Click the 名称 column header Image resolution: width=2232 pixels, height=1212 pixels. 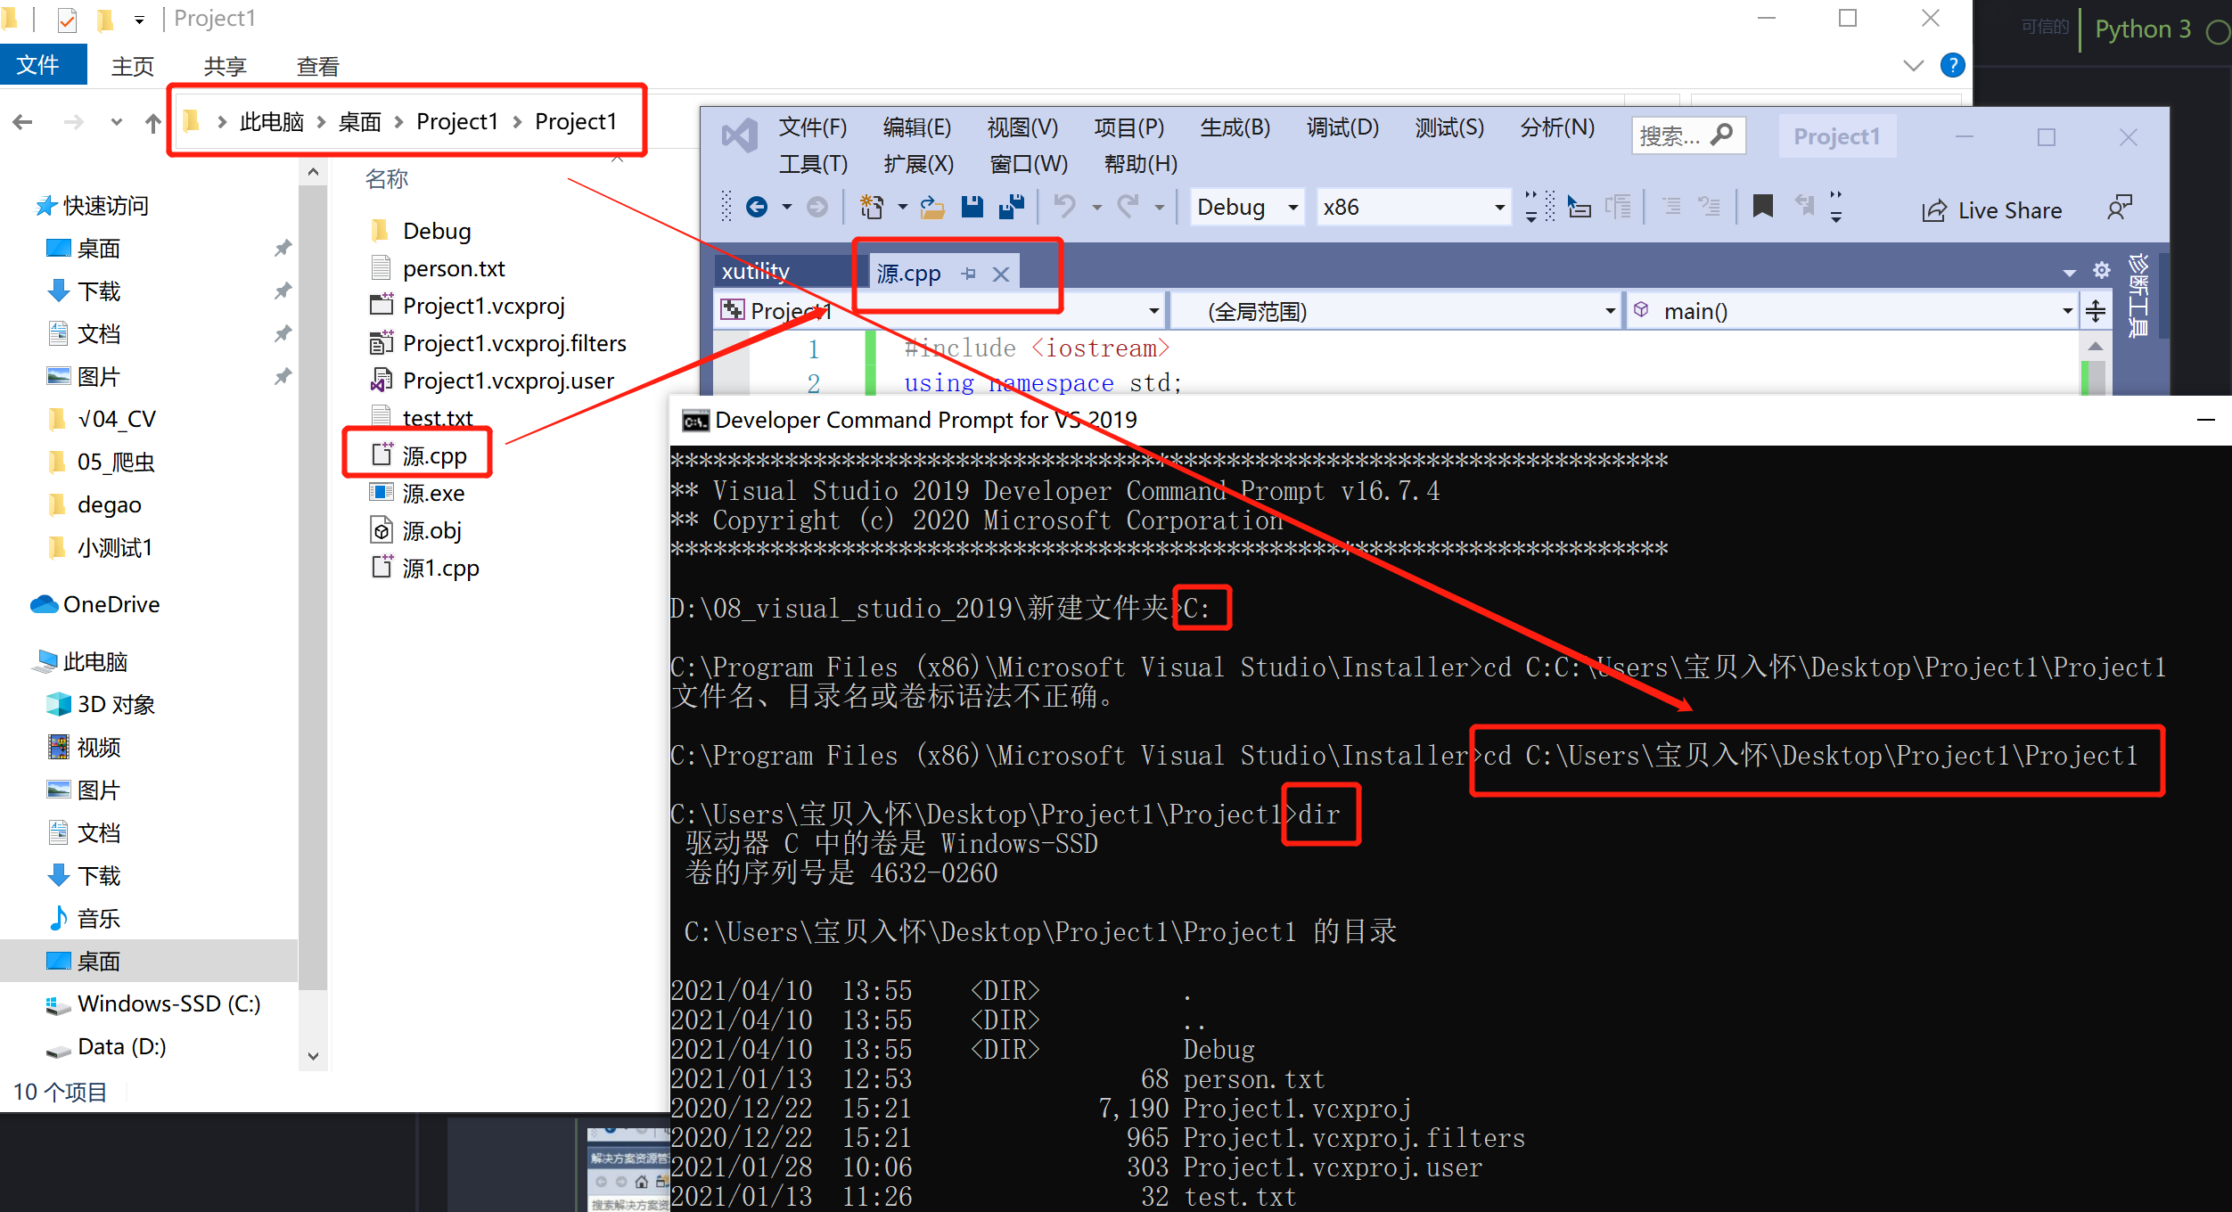point(387,179)
